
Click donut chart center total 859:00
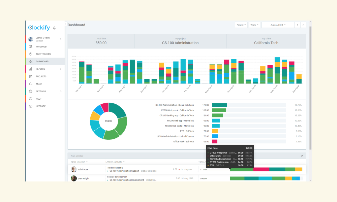[109, 121]
